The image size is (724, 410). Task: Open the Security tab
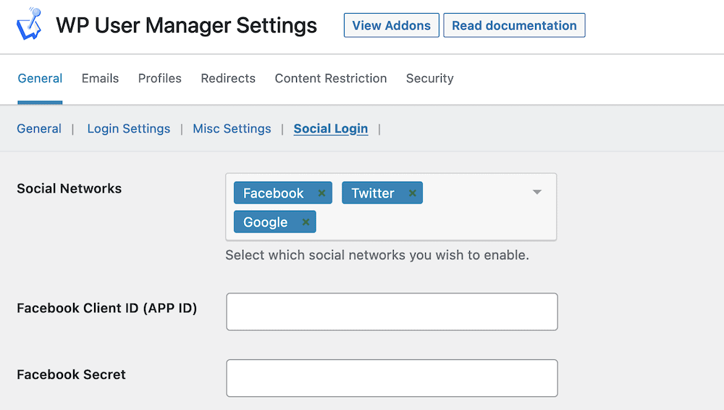point(430,78)
